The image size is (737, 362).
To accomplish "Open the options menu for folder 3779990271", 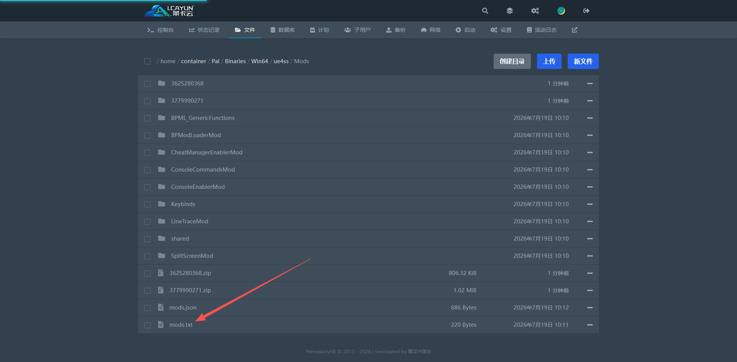I will pyautogui.click(x=590, y=101).
